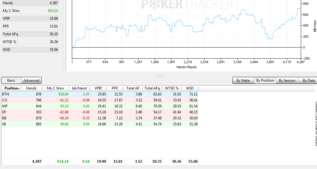Image resolution: width=317 pixels, height=169 pixels.
Task: Sort table by Hands column header
Action: [31, 88]
